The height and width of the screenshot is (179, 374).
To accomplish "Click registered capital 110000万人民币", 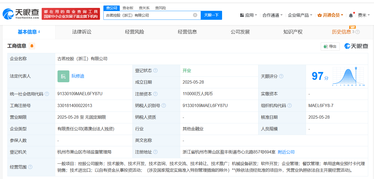I will coord(198,94).
